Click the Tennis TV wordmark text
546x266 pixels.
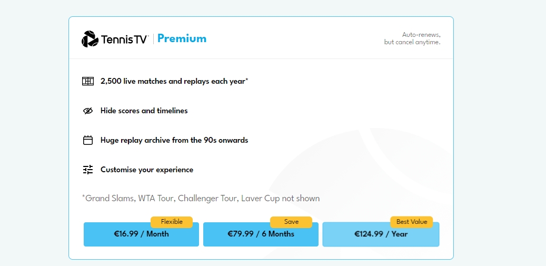125,40
